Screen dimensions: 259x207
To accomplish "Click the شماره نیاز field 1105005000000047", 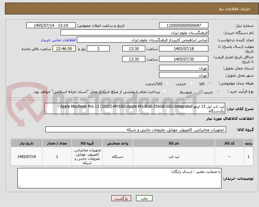I will click(183, 25).
